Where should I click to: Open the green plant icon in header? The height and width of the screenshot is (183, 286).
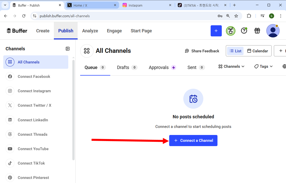[x=231, y=31]
